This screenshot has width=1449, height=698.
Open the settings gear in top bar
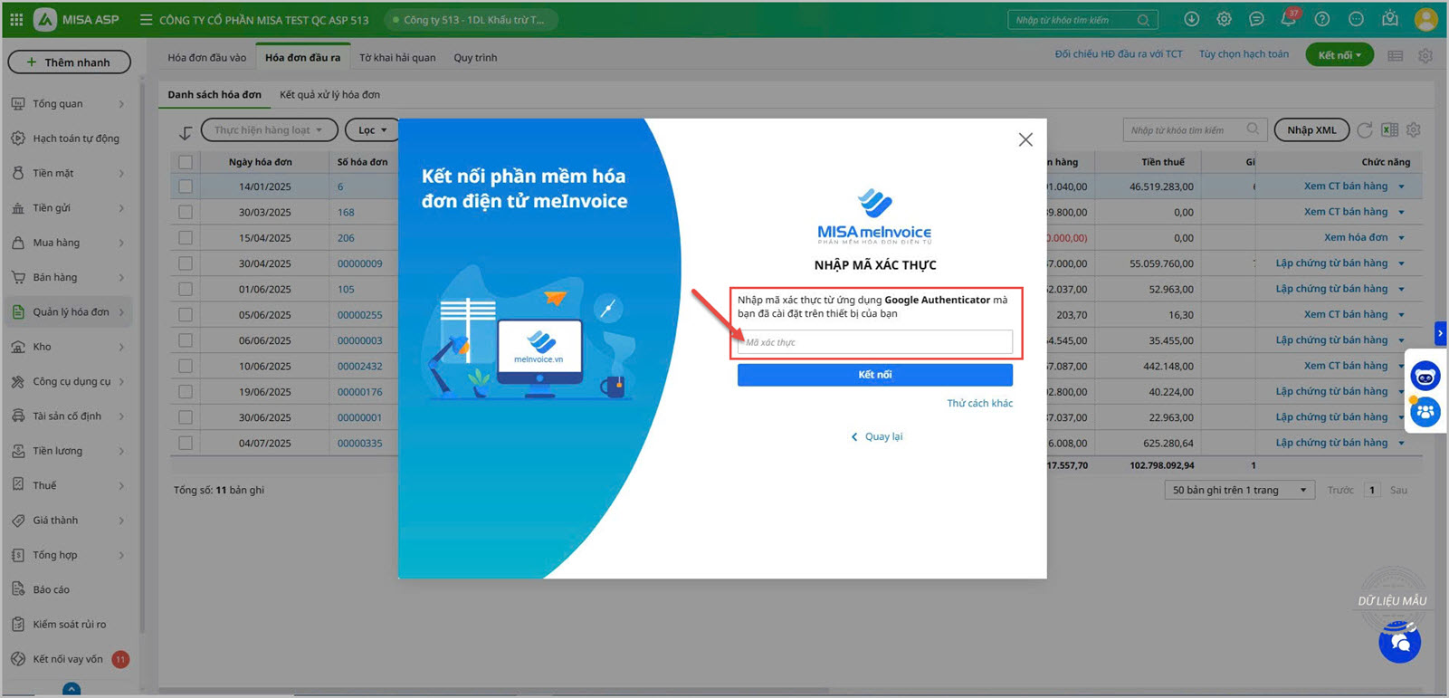[1224, 19]
